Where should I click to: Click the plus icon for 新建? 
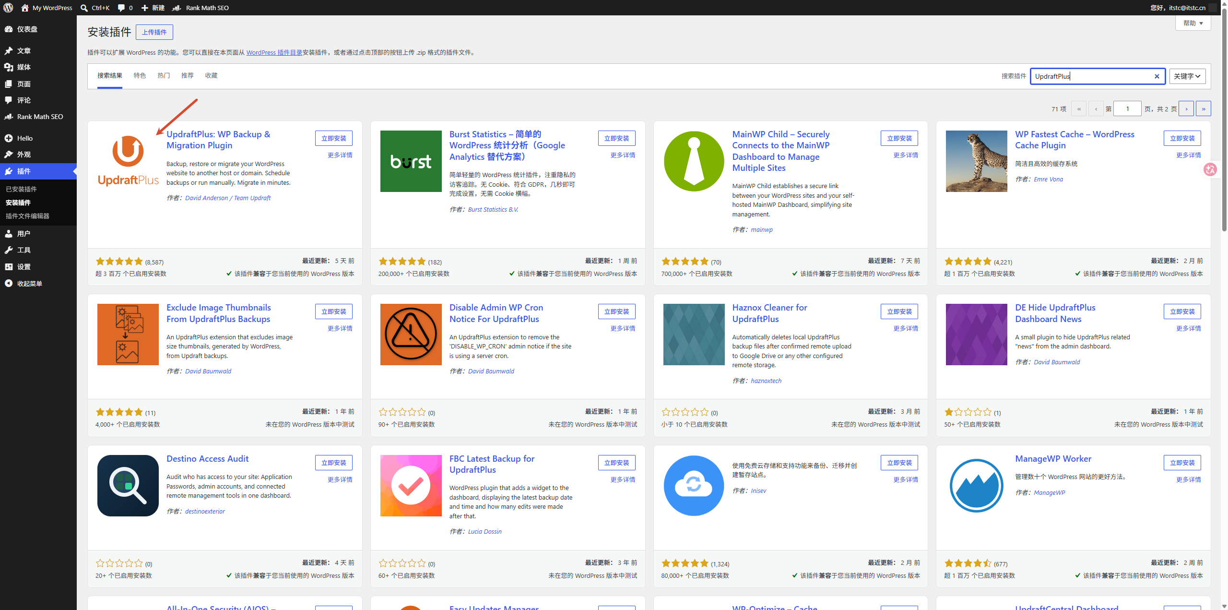coord(144,8)
